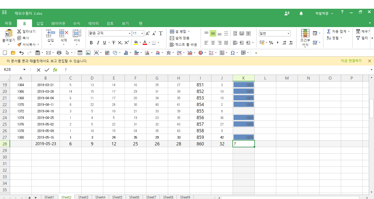Toggle the middle vertical alignment button
The width and height of the screenshot is (374, 199).
pos(213,34)
